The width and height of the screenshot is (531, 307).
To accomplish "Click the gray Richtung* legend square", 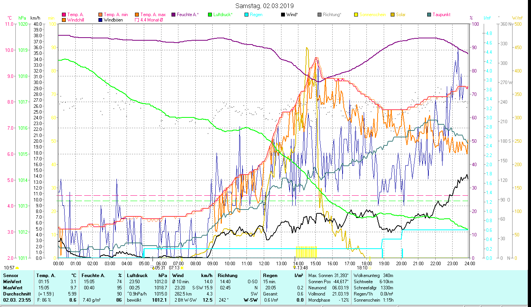I will pyautogui.click(x=320, y=15).
